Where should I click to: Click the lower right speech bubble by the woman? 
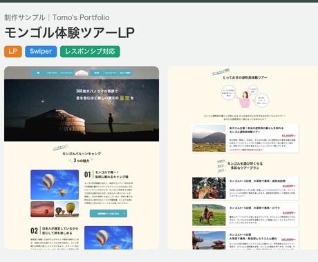tap(262, 101)
